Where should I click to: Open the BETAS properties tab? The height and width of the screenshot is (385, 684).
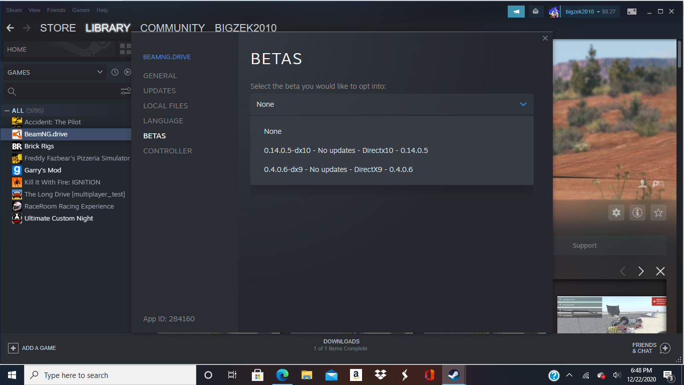pyautogui.click(x=154, y=136)
